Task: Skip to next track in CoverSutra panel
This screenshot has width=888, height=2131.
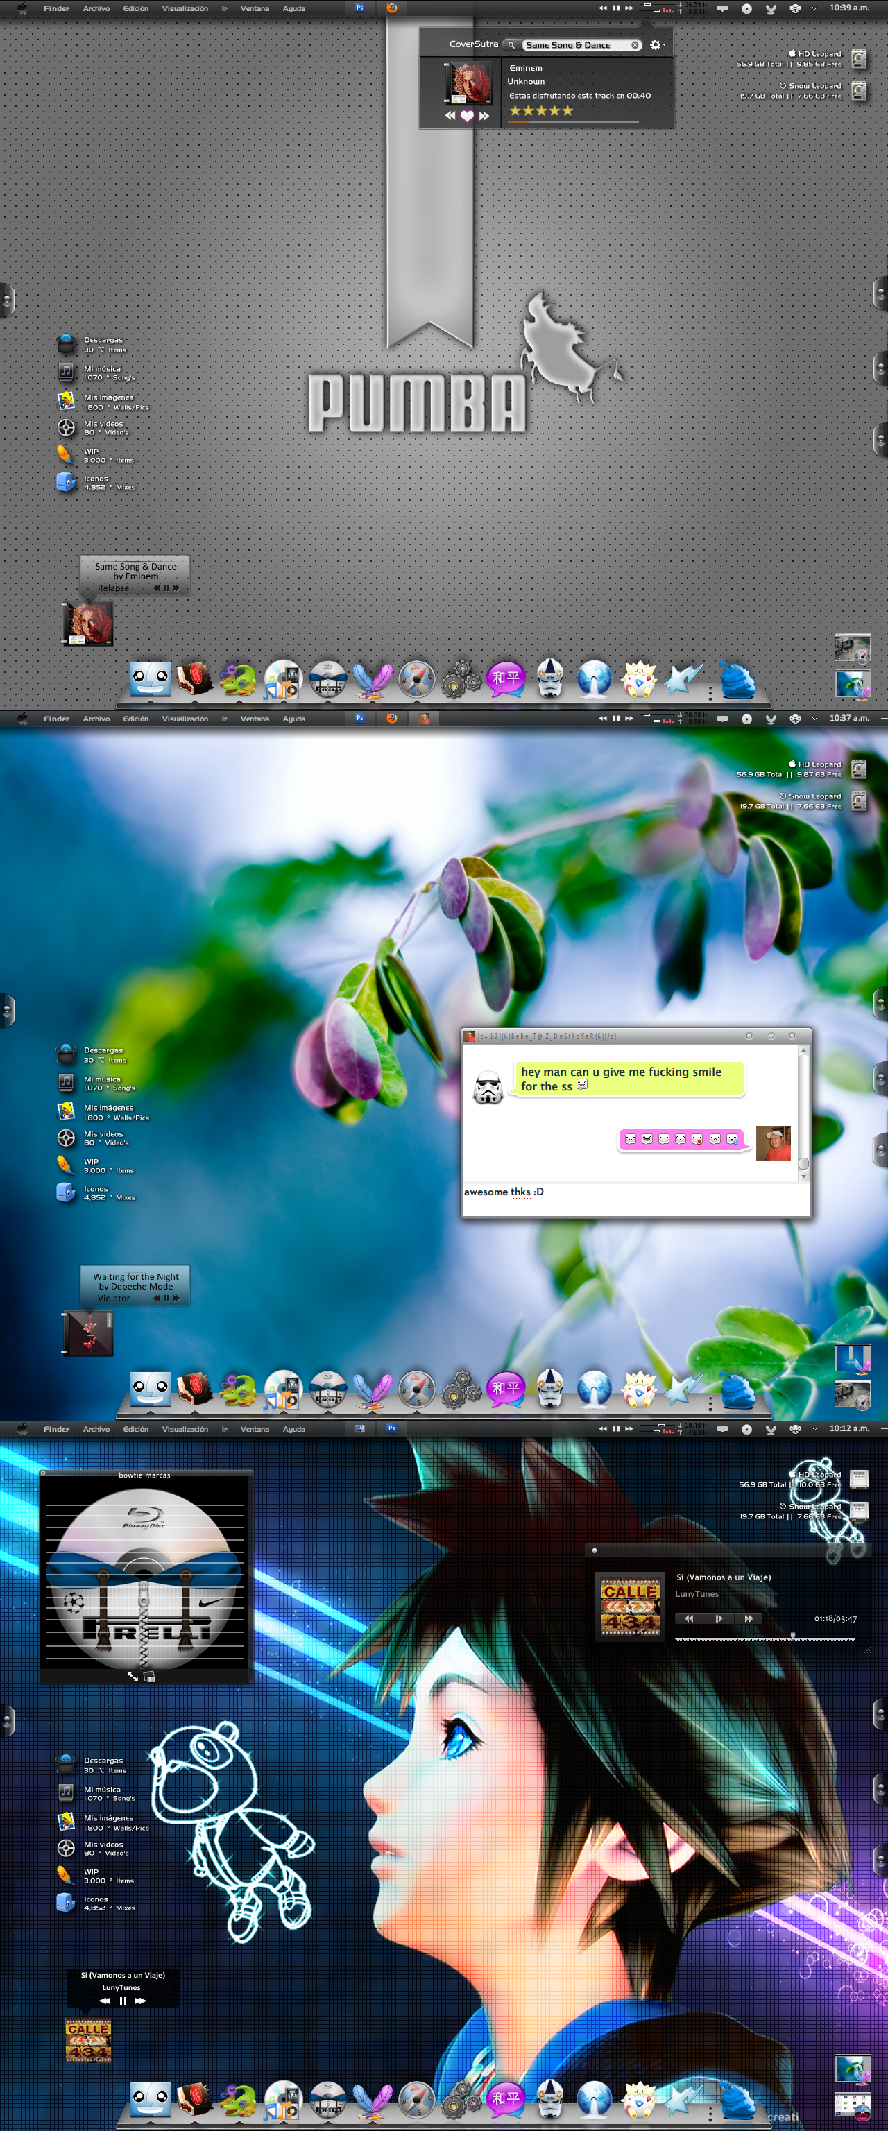Action: point(484,117)
